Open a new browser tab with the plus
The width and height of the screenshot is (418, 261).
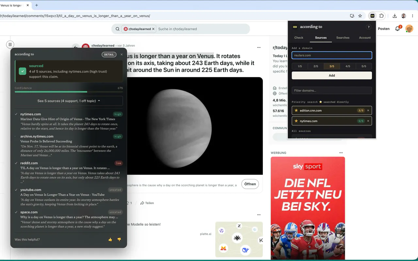click(37, 5)
